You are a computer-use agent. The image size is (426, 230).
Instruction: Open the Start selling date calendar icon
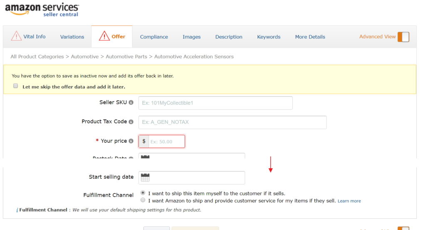(x=145, y=178)
